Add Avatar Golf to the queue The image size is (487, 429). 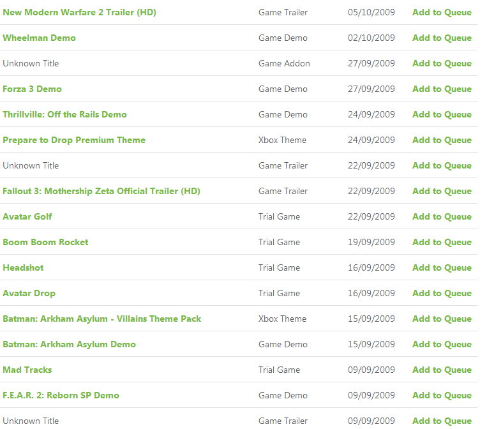[x=442, y=216]
